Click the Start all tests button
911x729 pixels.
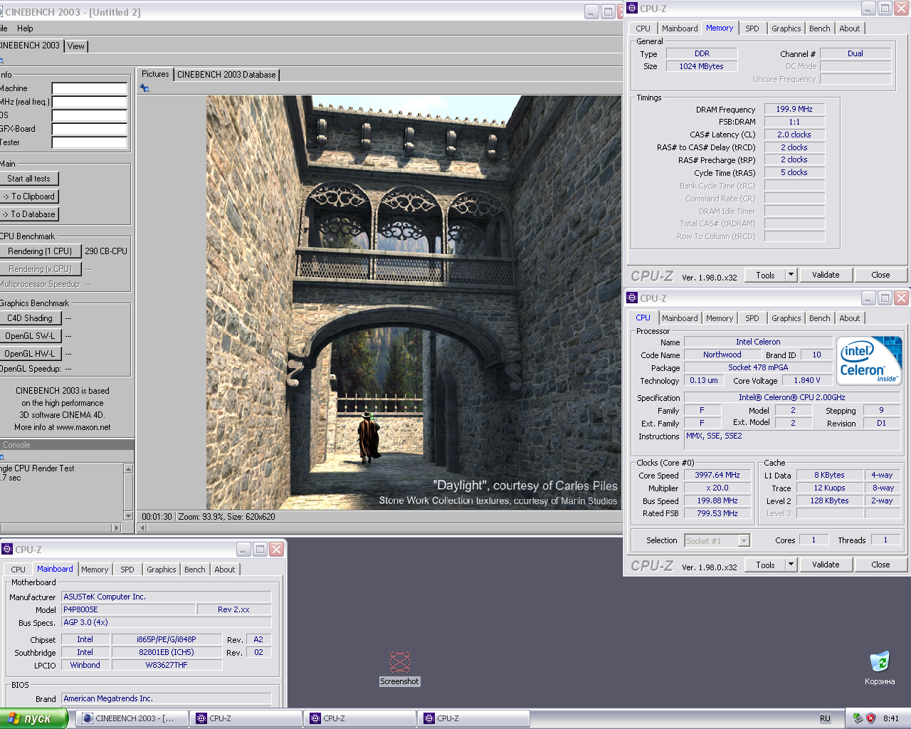(29, 179)
